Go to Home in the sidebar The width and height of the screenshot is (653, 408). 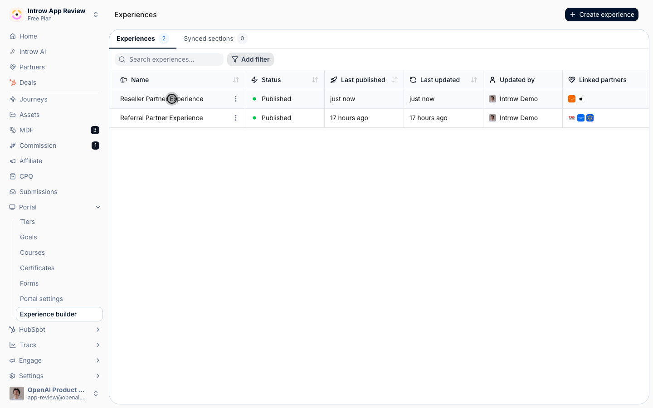pyautogui.click(x=54, y=36)
